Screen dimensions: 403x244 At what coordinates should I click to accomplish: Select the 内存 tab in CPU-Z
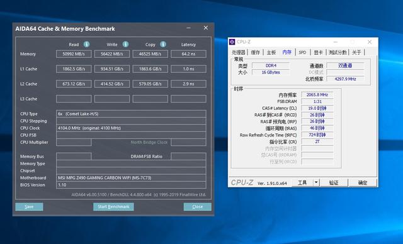pos(287,52)
